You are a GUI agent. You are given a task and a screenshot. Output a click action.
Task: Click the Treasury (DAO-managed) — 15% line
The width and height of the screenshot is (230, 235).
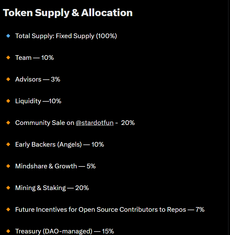[64, 231]
